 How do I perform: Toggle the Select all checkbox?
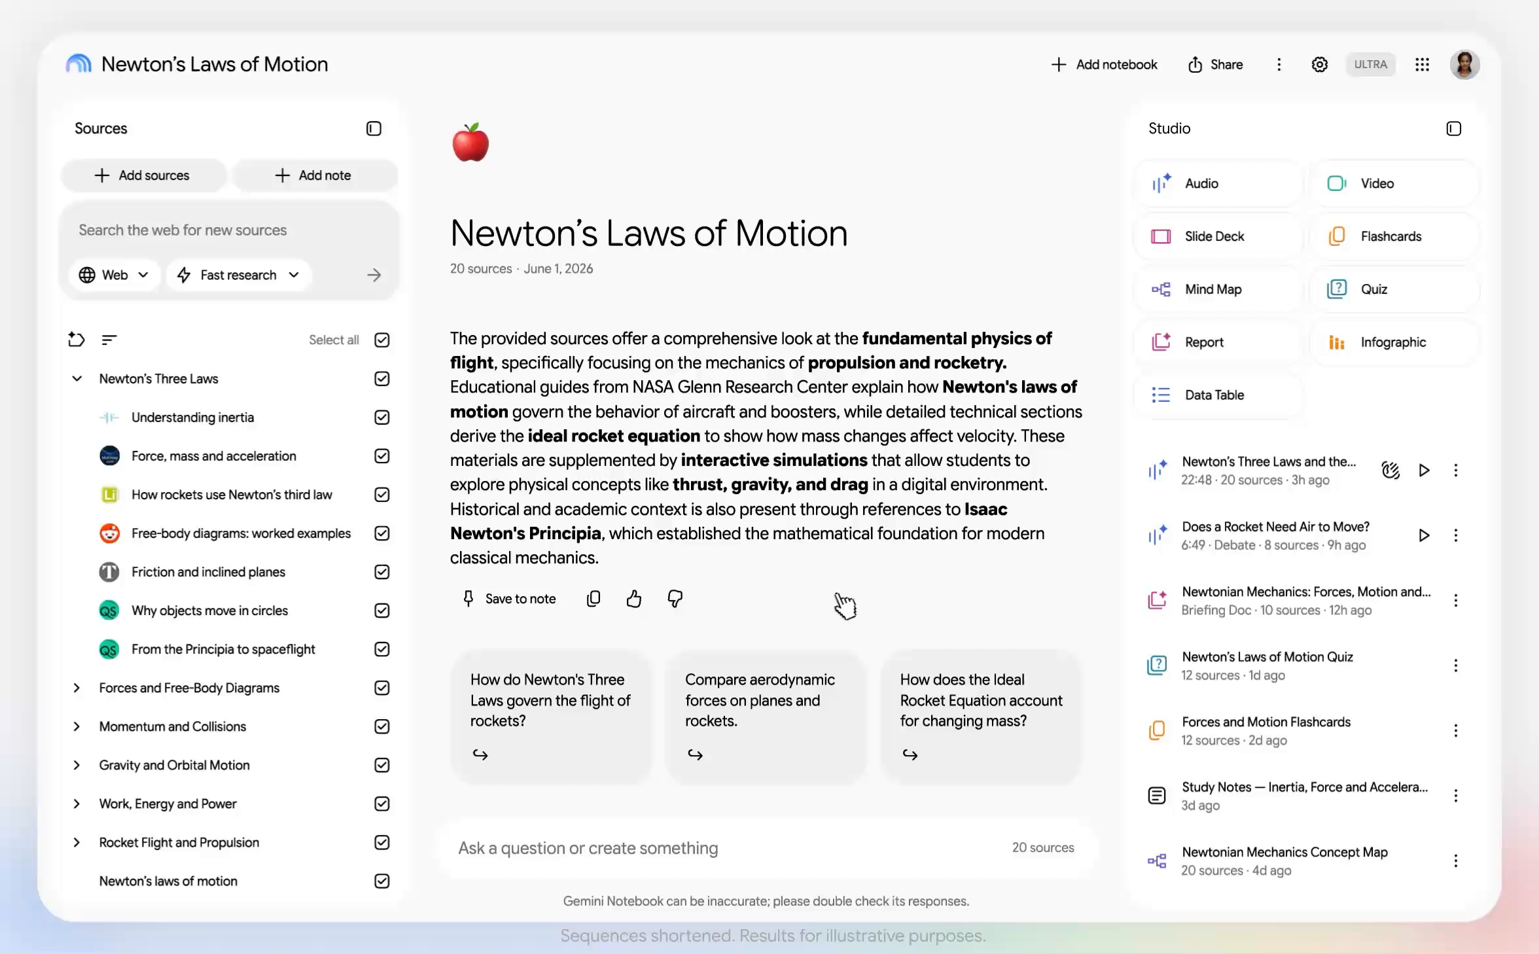click(381, 340)
